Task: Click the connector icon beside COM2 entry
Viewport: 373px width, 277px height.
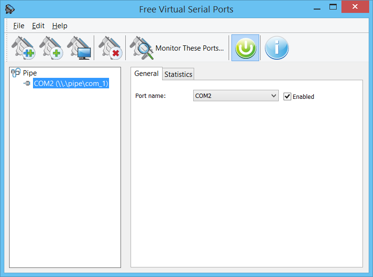Action: tap(27, 83)
